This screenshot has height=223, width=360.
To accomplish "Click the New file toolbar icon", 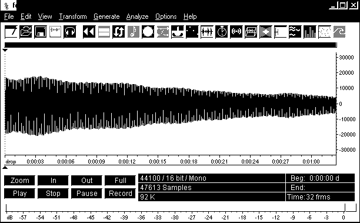I will pos(11,32).
